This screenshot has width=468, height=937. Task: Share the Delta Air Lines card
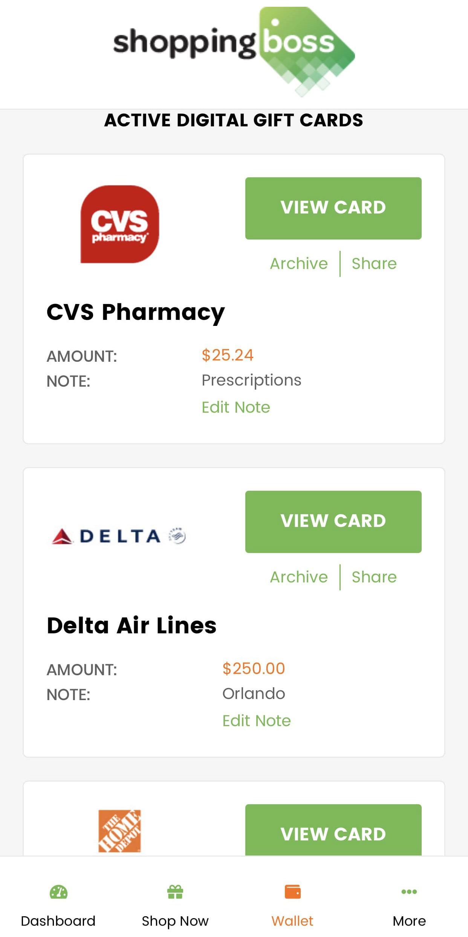point(374,577)
